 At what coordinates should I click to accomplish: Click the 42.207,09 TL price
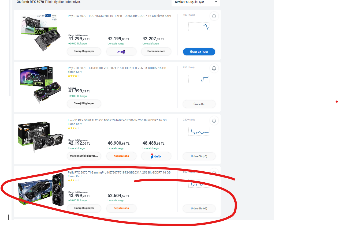154,39
